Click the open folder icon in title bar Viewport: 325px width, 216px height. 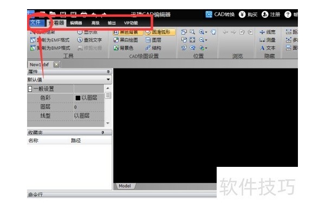(x=53, y=14)
